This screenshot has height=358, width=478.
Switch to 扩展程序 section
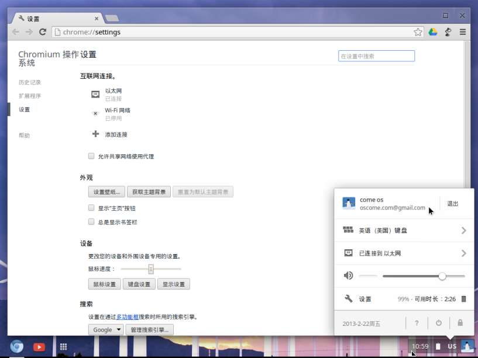coord(30,96)
